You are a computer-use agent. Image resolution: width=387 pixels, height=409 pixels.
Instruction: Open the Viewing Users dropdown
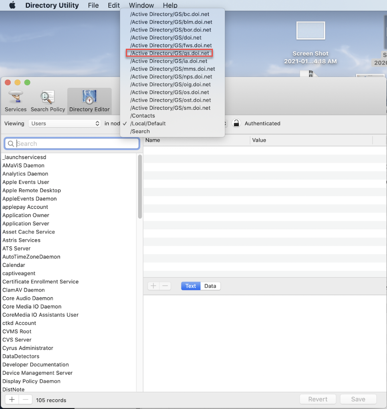(64, 123)
